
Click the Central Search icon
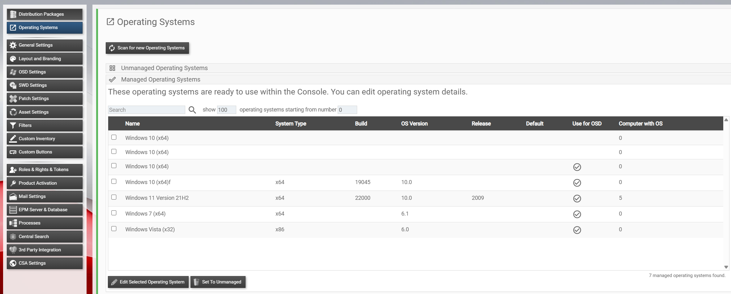[x=13, y=237]
